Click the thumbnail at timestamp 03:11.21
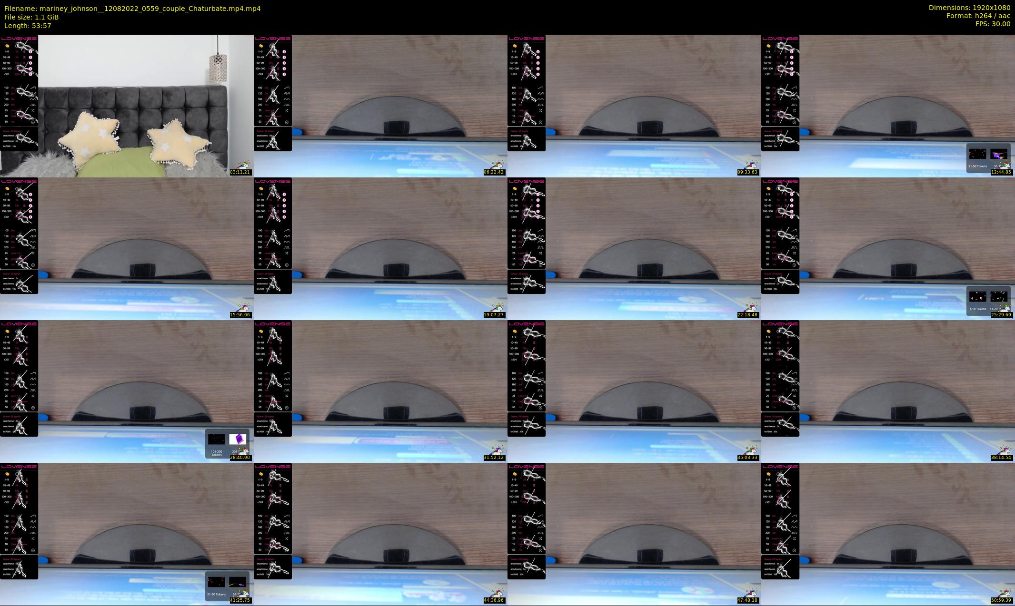Screen dimensions: 1015x606 [127, 106]
